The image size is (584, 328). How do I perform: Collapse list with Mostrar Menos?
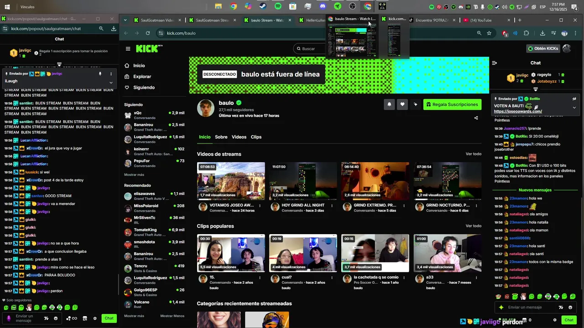click(x=172, y=316)
